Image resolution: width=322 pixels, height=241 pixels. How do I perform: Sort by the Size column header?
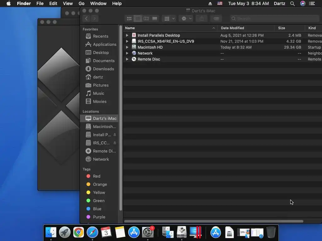(290, 28)
